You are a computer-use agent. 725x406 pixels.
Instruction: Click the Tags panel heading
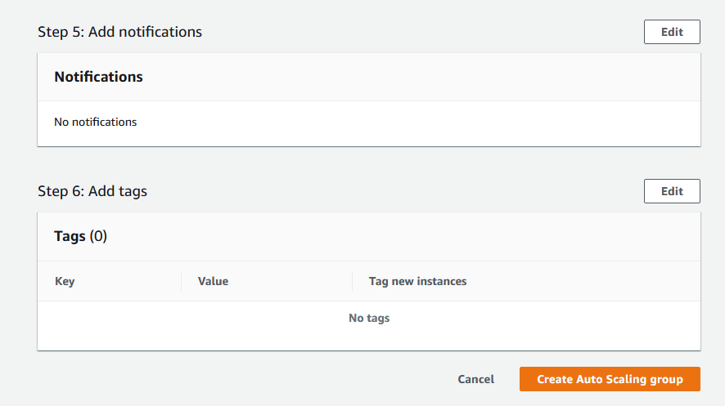tap(70, 236)
